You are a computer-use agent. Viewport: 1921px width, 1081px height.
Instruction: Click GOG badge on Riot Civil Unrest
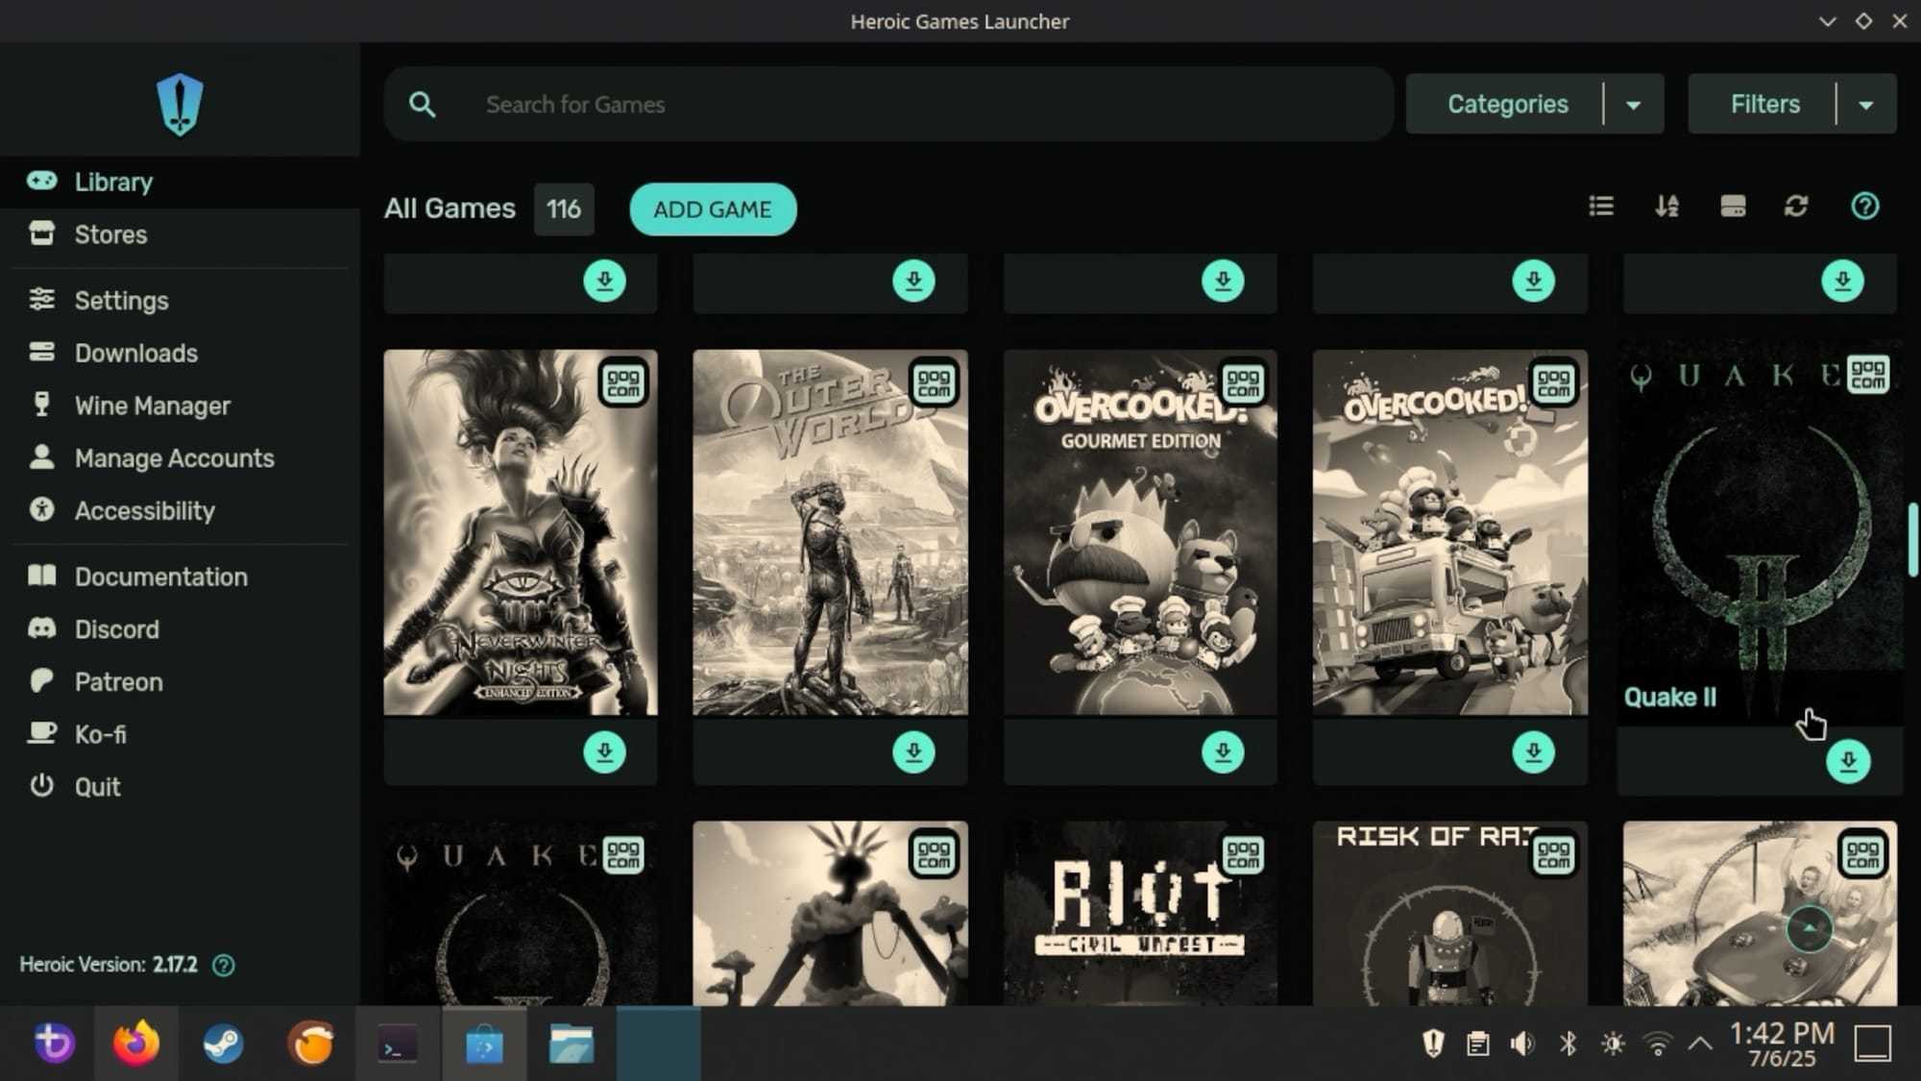pyautogui.click(x=1243, y=853)
